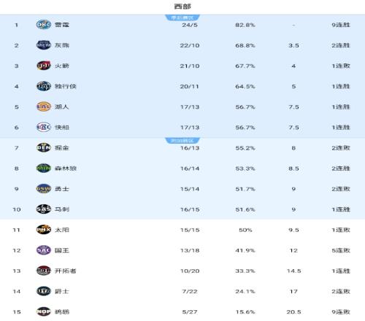Select the Warriors (GSW) team logo
This screenshot has height=321, width=365.
click(44, 188)
